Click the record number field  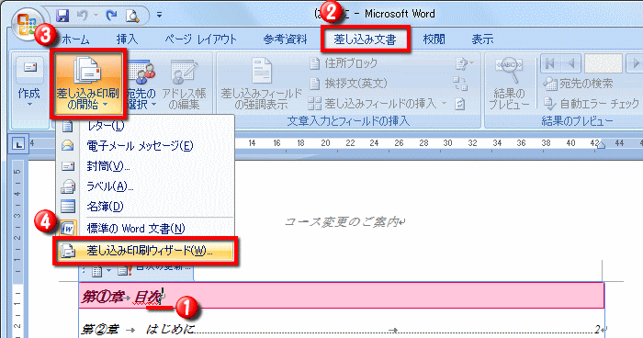604,63
